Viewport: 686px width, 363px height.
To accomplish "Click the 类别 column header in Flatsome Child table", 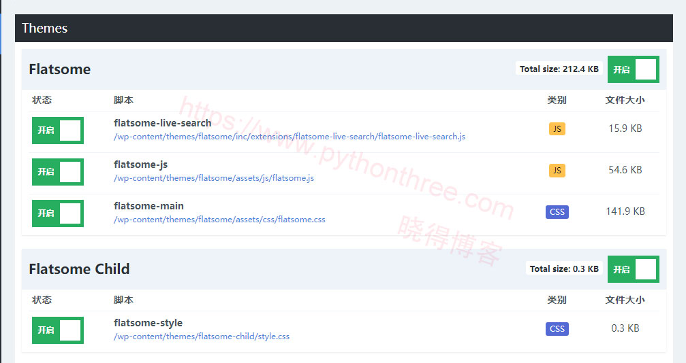I will coord(557,300).
